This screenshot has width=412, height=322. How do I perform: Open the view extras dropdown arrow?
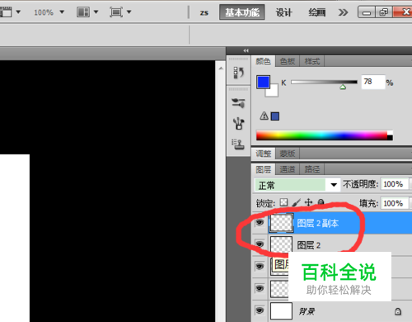[18, 12]
